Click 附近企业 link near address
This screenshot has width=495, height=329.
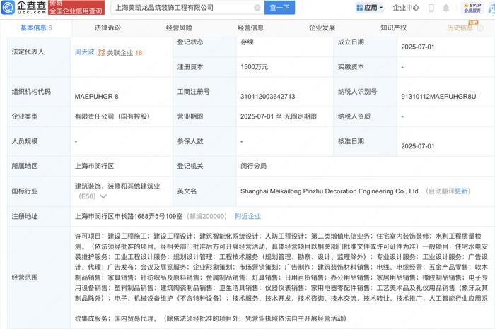(x=248, y=216)
